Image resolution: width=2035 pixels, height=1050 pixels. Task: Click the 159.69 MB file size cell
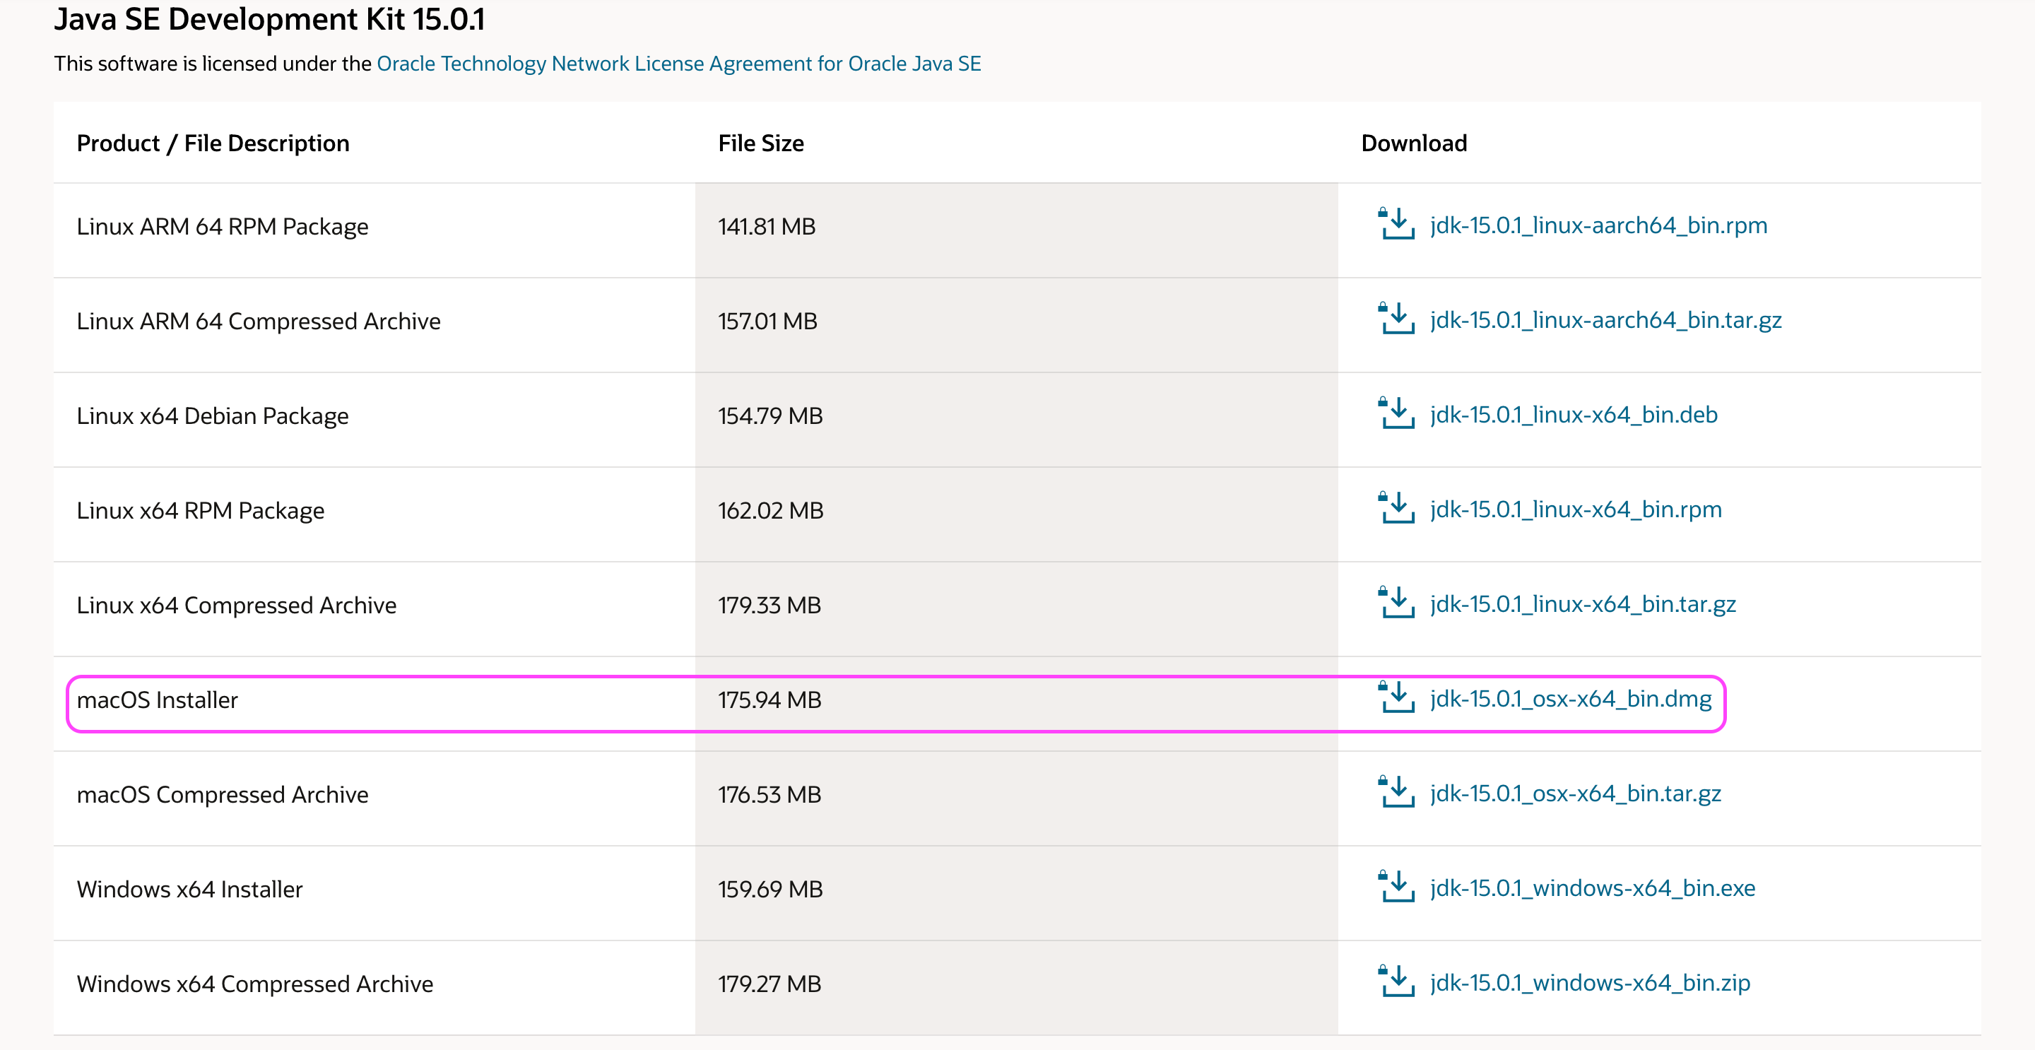click(1017, 894)
